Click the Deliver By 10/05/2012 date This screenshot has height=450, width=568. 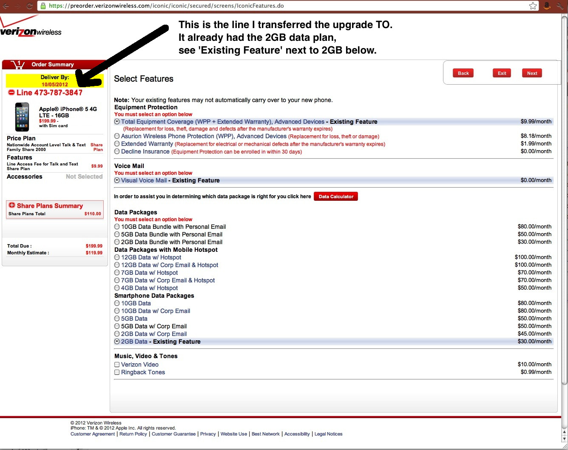pyautogui.click(x=54, y=84)
